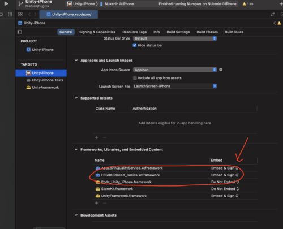Change embed option for AppLovinQualityService.xcframework
This screenshot has width=283, height=229.
pyautogui.click(x=225, y=168)
